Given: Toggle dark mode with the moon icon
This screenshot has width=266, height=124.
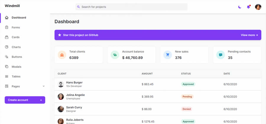Looking at the screenshot, I should point(240,7).
